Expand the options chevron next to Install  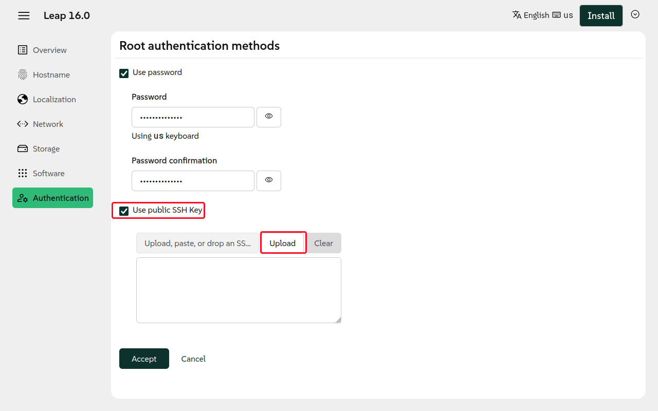pos(635,15)
